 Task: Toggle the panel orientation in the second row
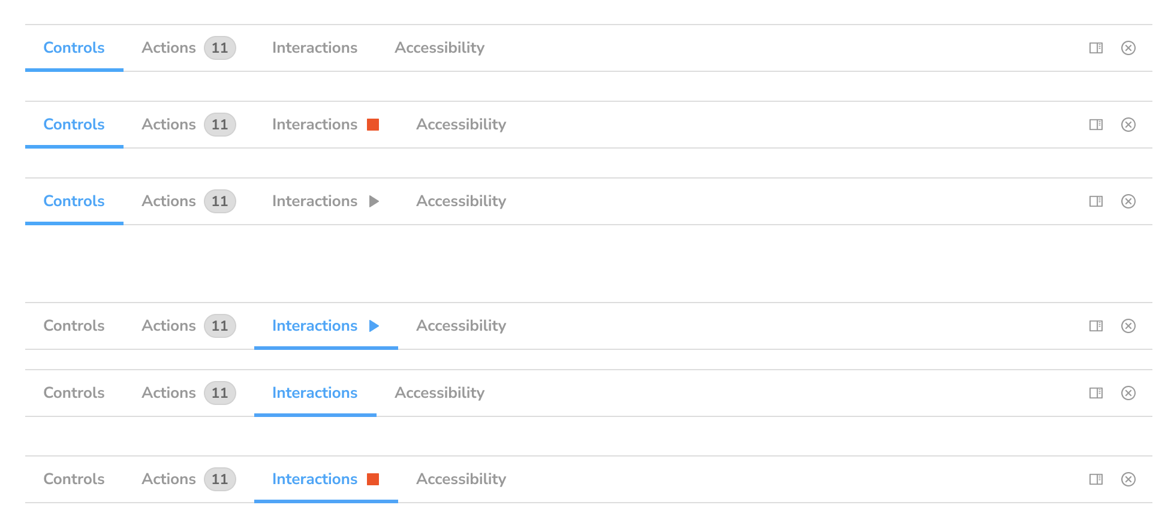(x=1096, y=125)
